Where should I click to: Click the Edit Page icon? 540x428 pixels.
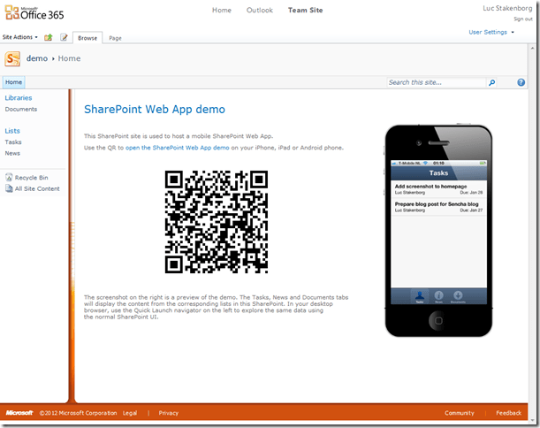click(64, 37)
